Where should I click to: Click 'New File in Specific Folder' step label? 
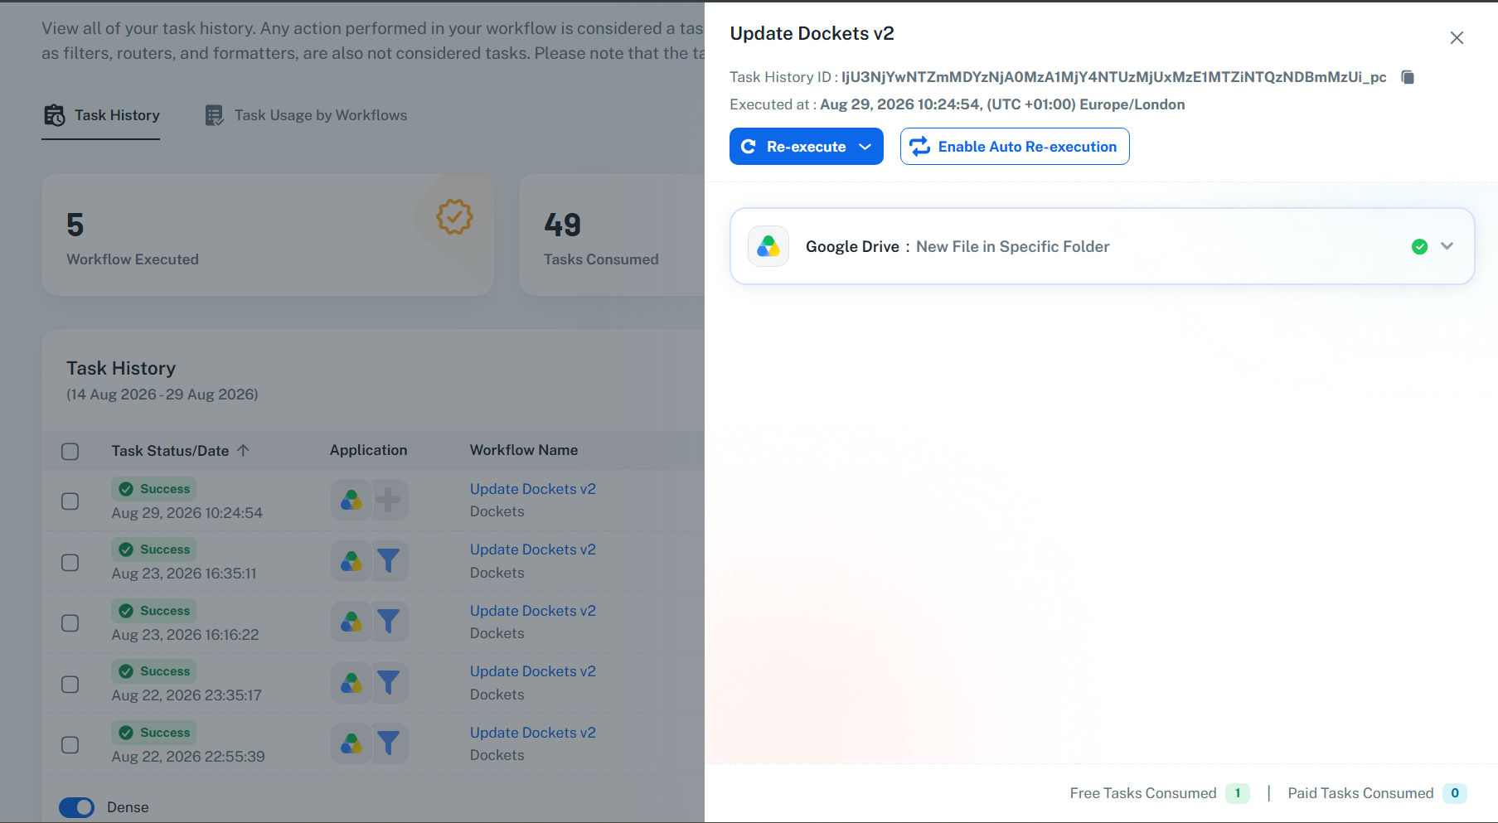[1012, 246]
